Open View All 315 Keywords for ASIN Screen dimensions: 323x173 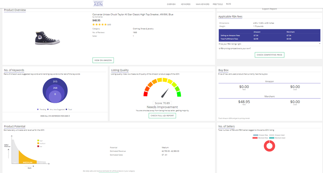[x=55, y=116]
